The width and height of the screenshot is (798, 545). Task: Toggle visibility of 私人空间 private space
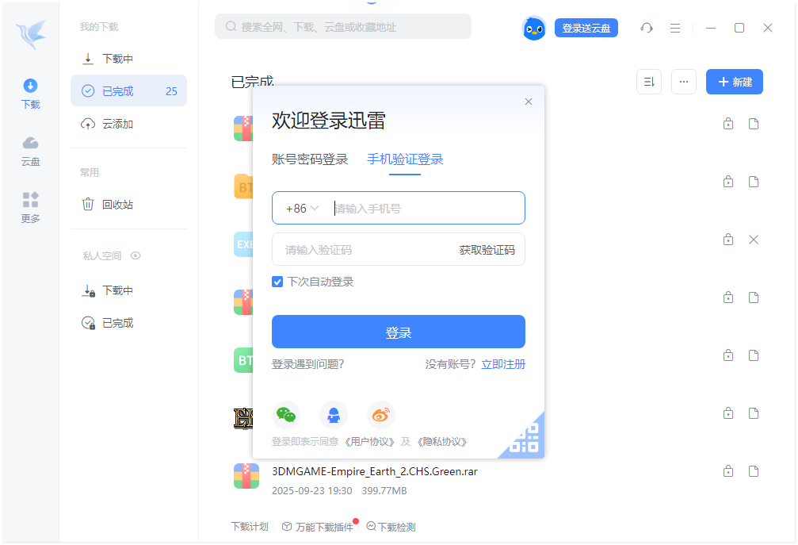click(135, 255)
